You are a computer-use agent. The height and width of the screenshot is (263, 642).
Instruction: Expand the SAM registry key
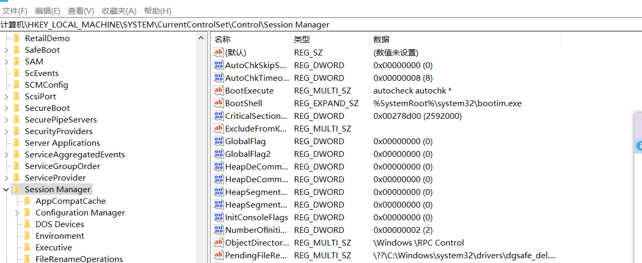(6, 62)
